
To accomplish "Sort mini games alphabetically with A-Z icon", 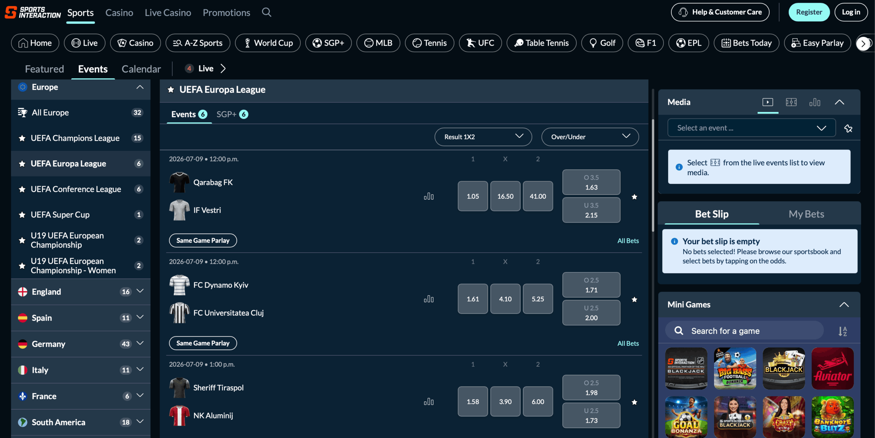I will (x=843, y=331).
